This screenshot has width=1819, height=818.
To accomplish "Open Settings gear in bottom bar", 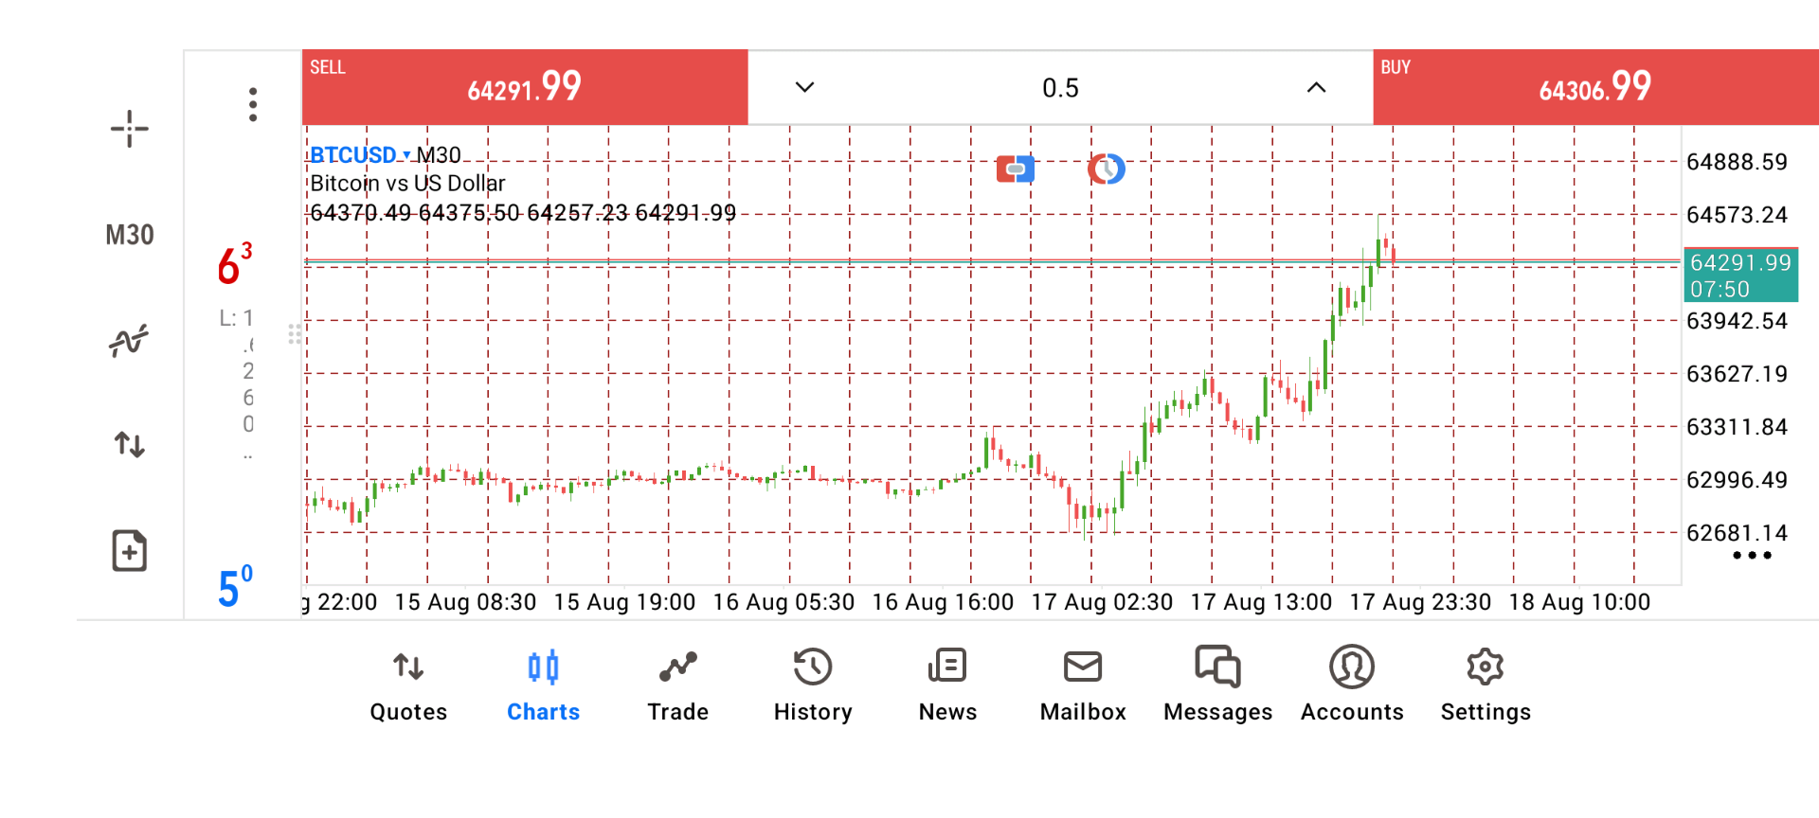I will [x=1485, y=685].
